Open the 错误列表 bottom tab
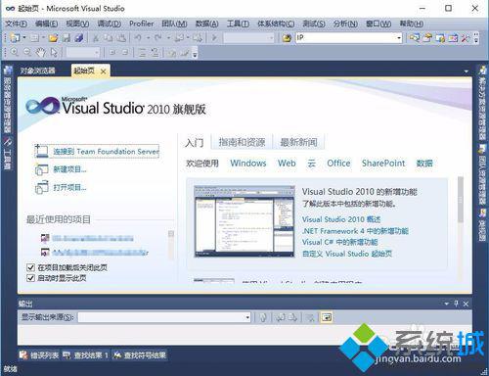 [39, 355]
